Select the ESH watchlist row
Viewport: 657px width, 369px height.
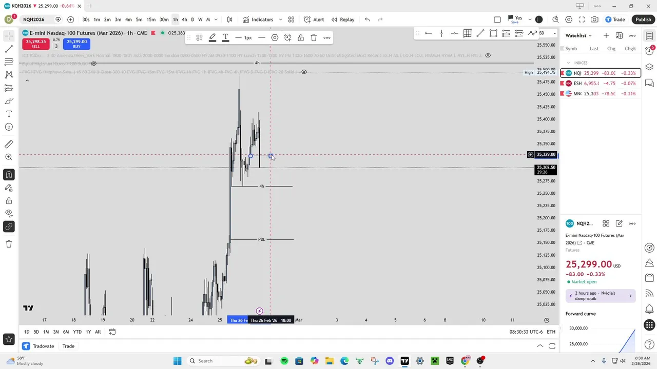pyautogui.click(x=601, y=83)
